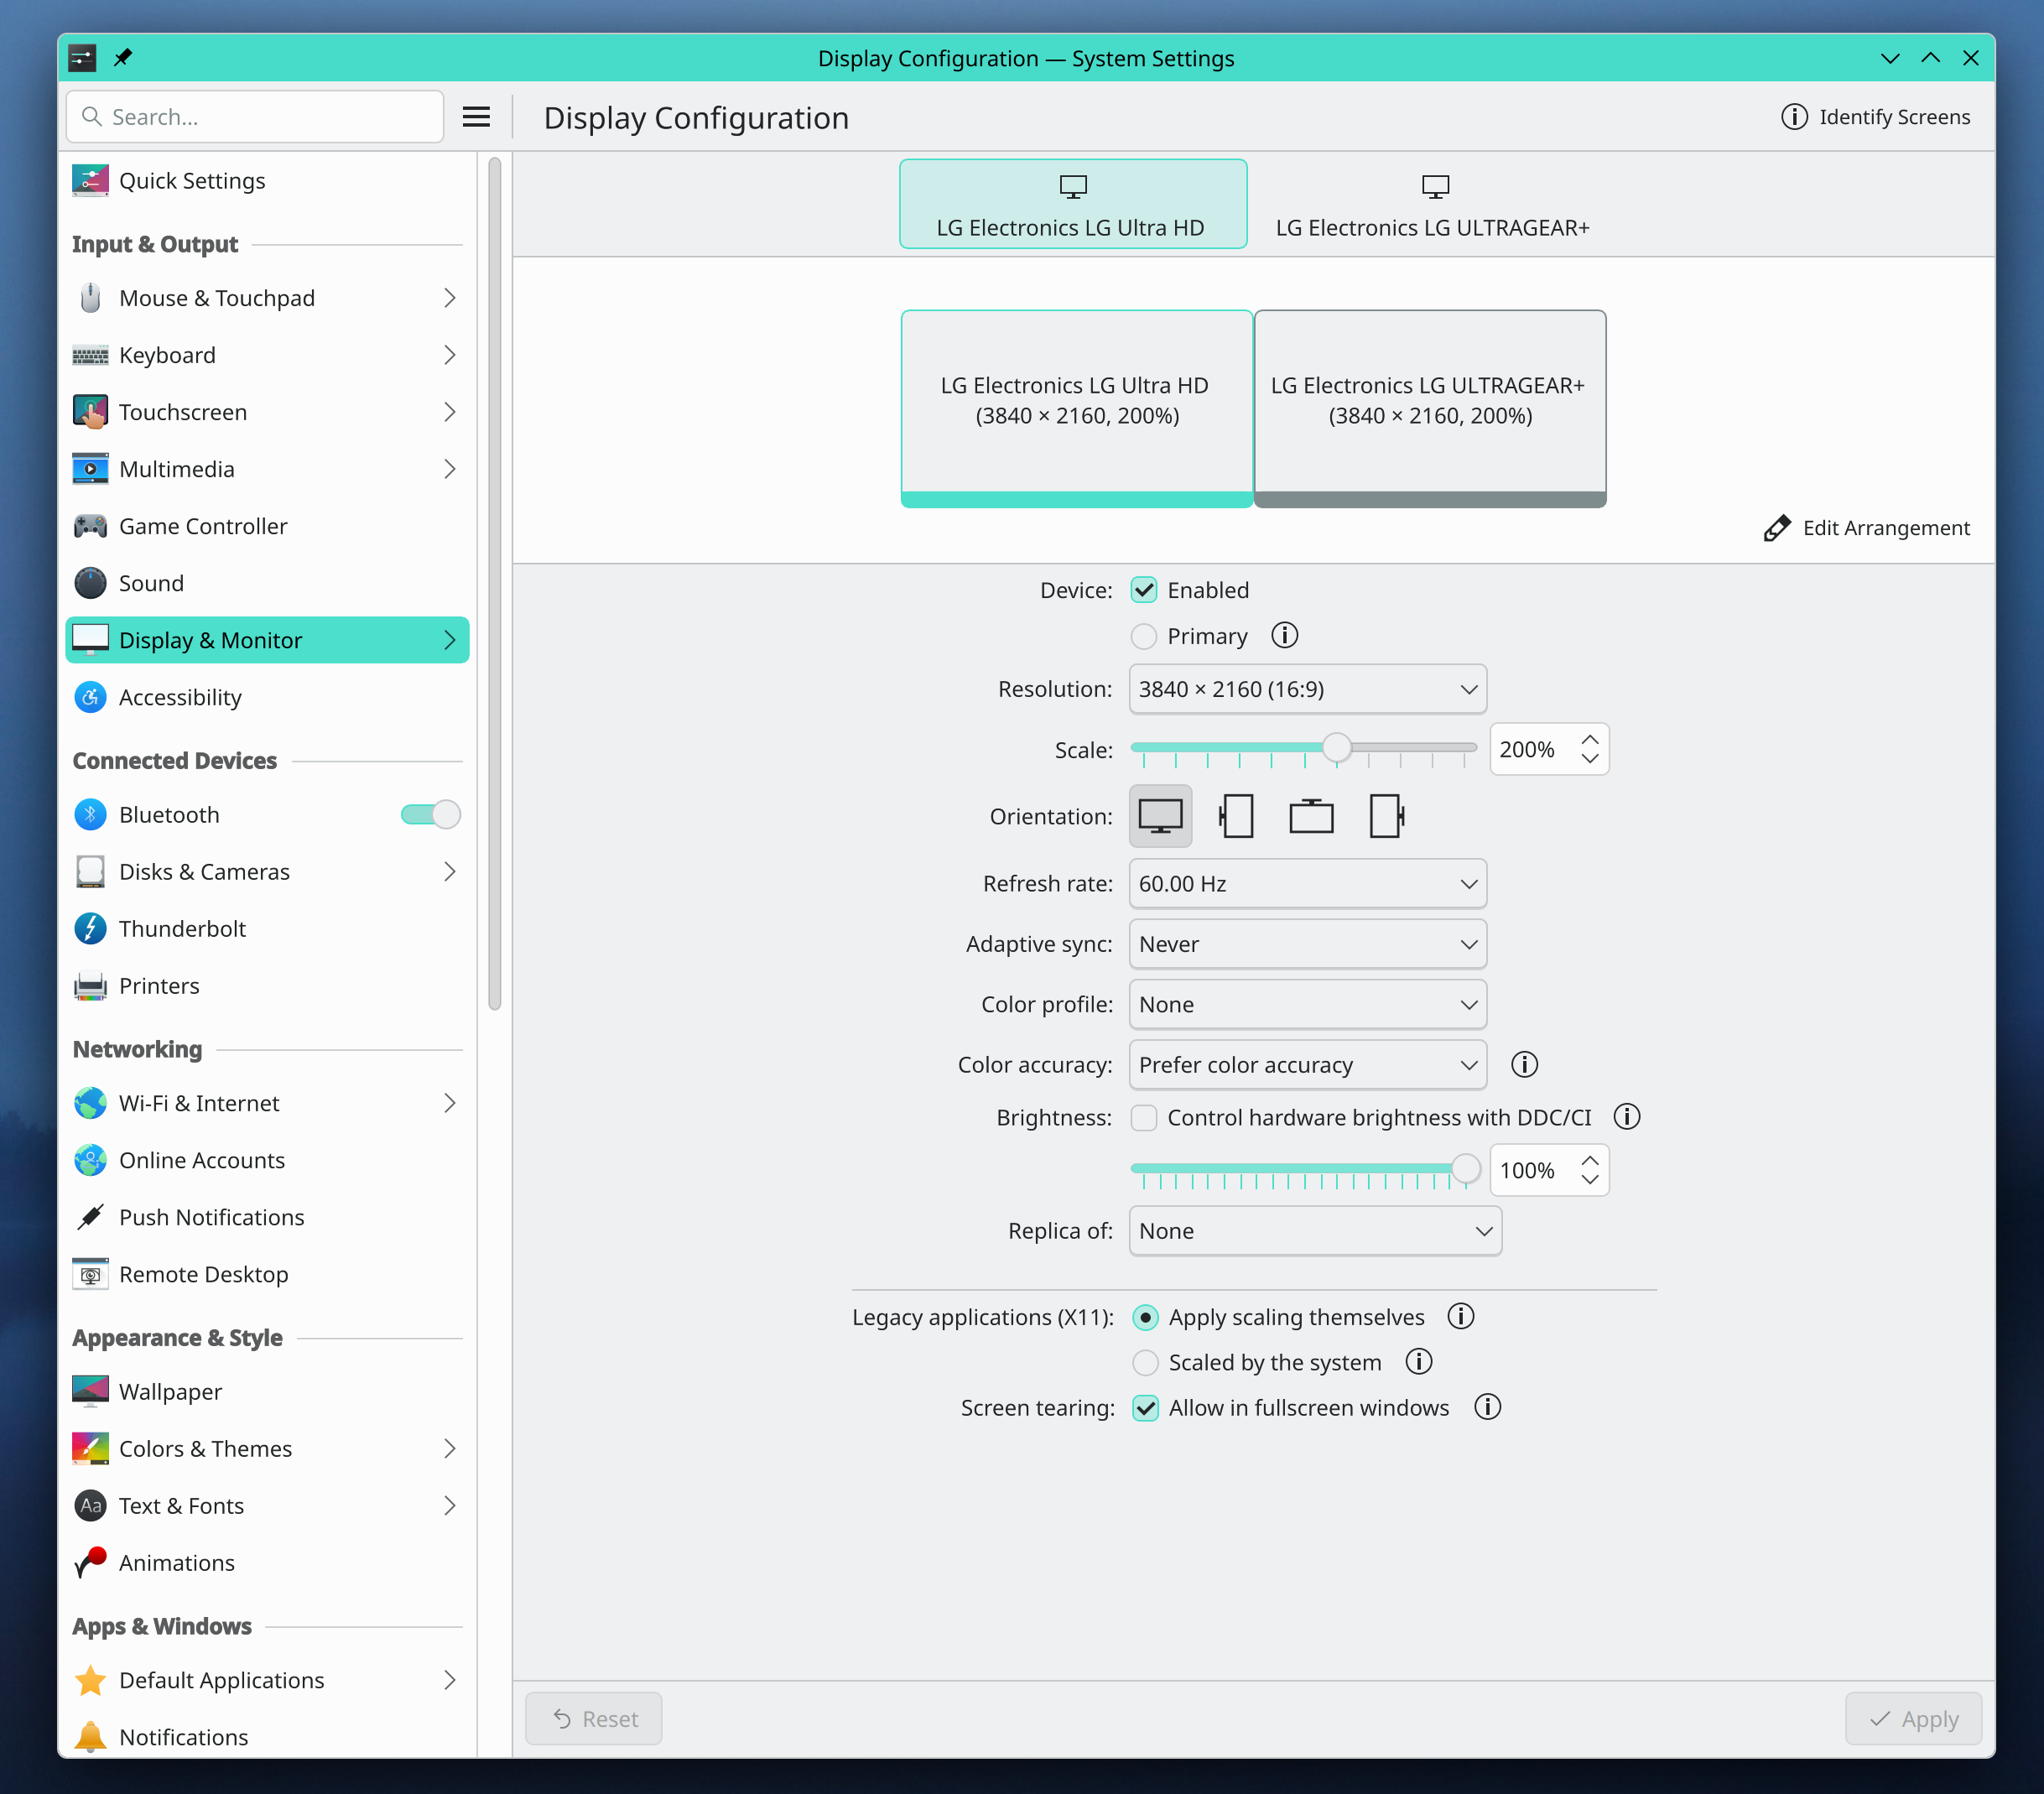Image resolution: width=2044 pixels, height=1794 pixels.
Task: Expand the Adaptive sync dropdown
Action: tap(1307, 944)
